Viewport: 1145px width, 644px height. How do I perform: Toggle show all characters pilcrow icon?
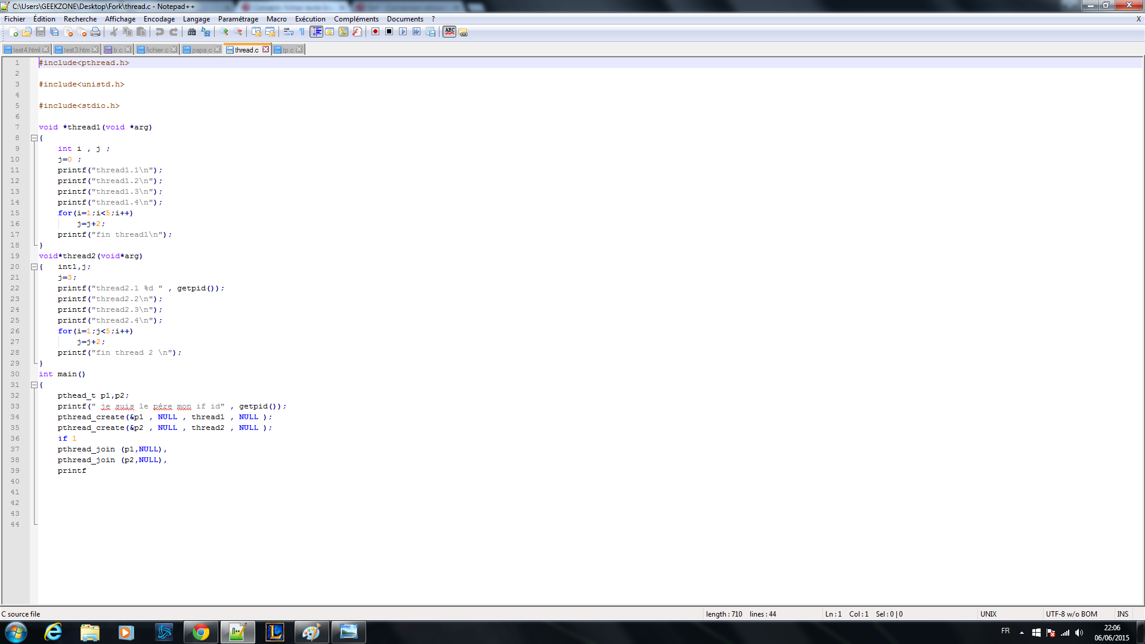[302, 32]
